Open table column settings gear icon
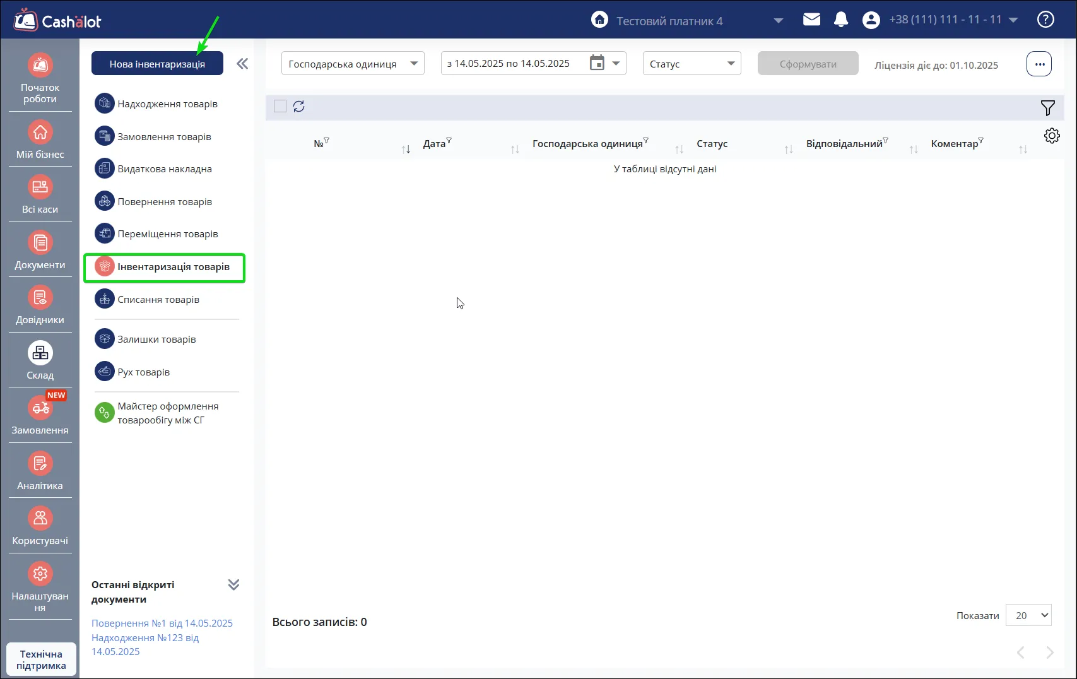This screenshot has width=1077, height=679. (1052, 136)
